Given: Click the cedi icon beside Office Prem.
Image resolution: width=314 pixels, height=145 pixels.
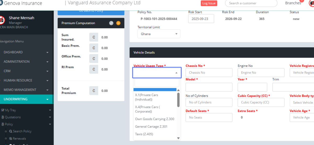Looking at the screenshot, I should click(94, 59).
